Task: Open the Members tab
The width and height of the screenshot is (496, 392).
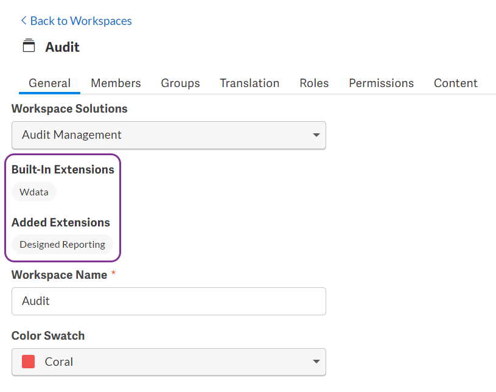Action: (x=116, y=83)
